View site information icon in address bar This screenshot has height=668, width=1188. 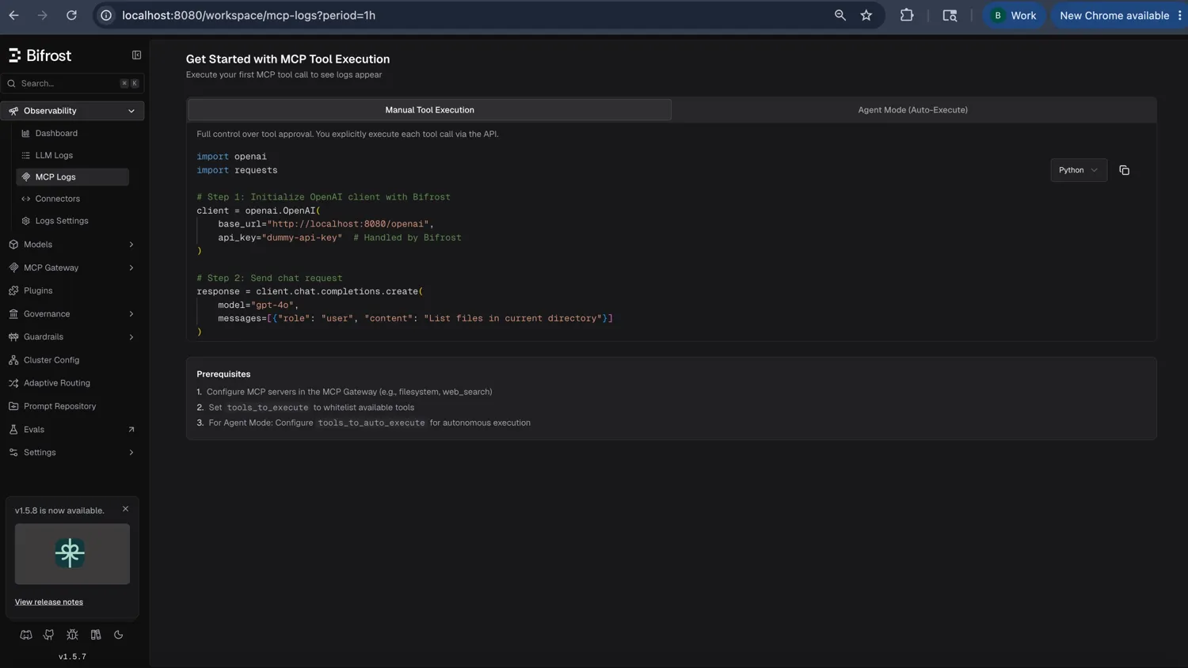coord(106,15)
